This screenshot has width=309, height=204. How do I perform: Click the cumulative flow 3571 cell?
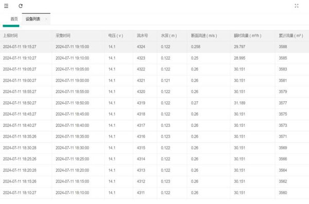(x=283, y=137)
